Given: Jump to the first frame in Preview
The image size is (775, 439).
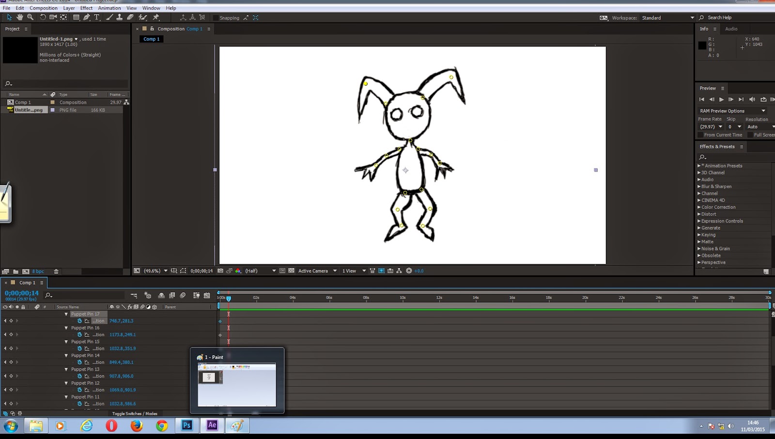Looking at the screenshot, I should 702,99.
